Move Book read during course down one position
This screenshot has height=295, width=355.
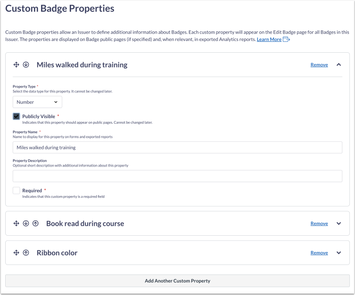(26, 223)
